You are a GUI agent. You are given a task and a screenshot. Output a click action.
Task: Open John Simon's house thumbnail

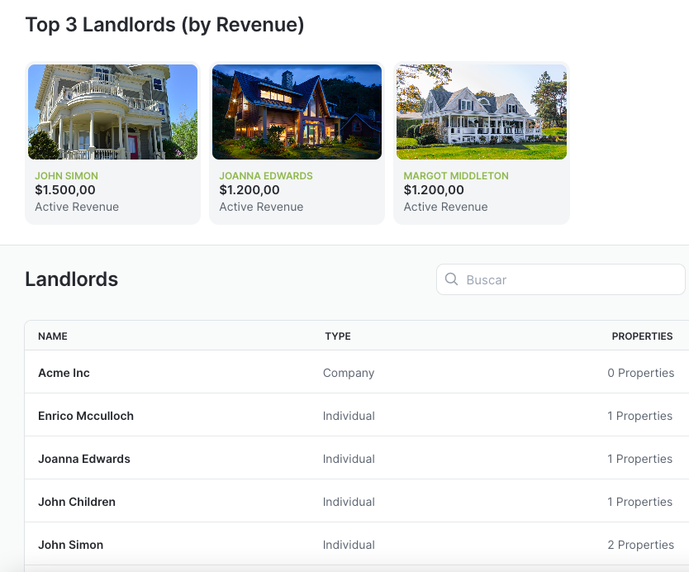pyautogui.click(x=112, y=112)
